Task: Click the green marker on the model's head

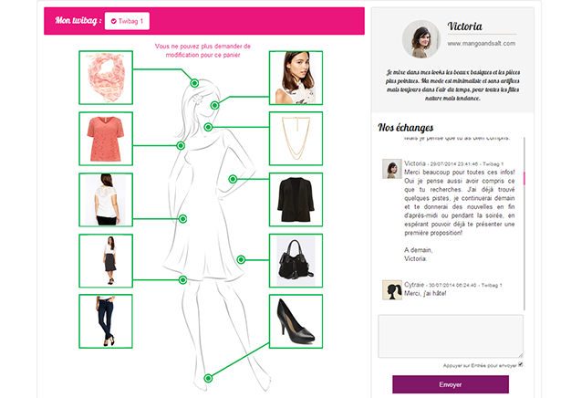Action: point(194,83)
